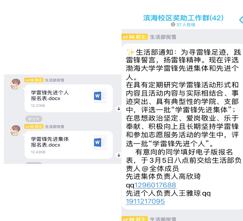Tap the sender avatar beside 学雷锋先进集体 file
This screenshot has width=243, height=221.
[x=15, y=130]
